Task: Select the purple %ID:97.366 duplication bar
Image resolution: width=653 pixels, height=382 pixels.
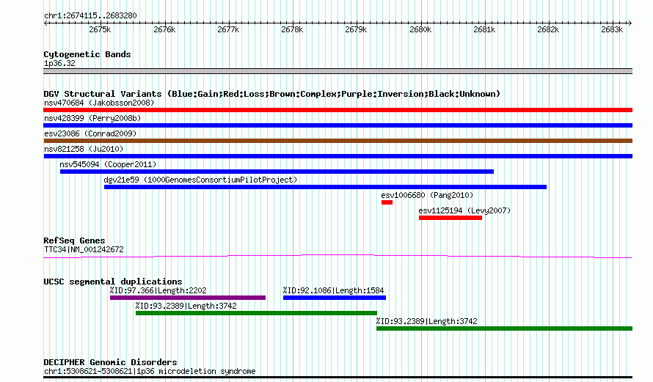Action: (x=188, y=298)
